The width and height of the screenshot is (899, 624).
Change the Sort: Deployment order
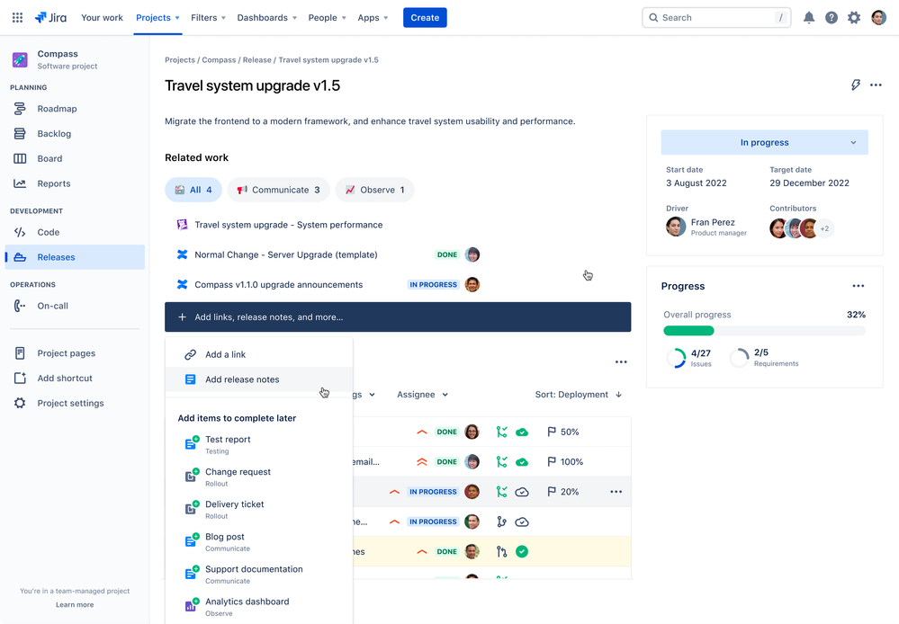(578, 395)
